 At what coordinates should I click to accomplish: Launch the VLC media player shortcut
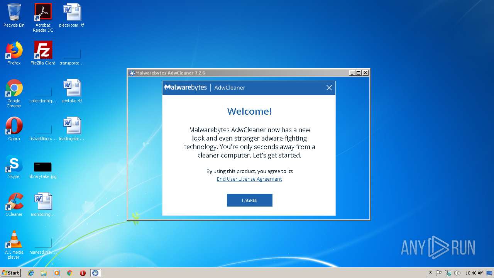(14, 245)
